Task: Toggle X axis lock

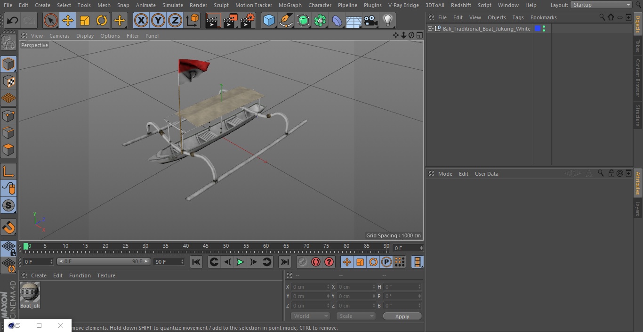Action: (141, 20)
